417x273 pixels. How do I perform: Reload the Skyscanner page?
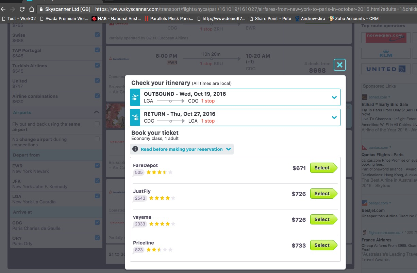tap(22, 9)
